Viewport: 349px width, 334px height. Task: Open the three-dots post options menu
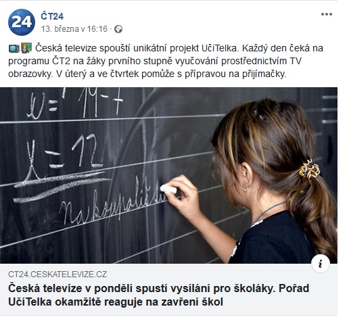326,14
